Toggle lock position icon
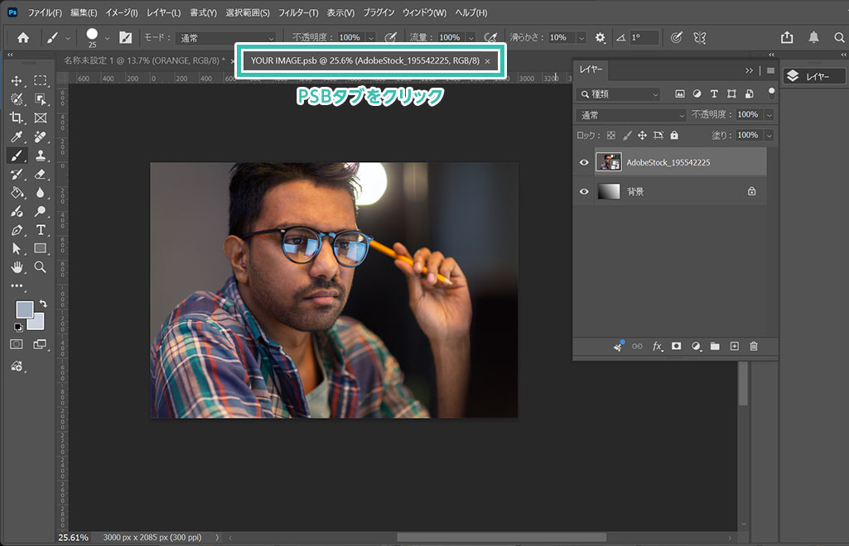 [x=642, y=135]
